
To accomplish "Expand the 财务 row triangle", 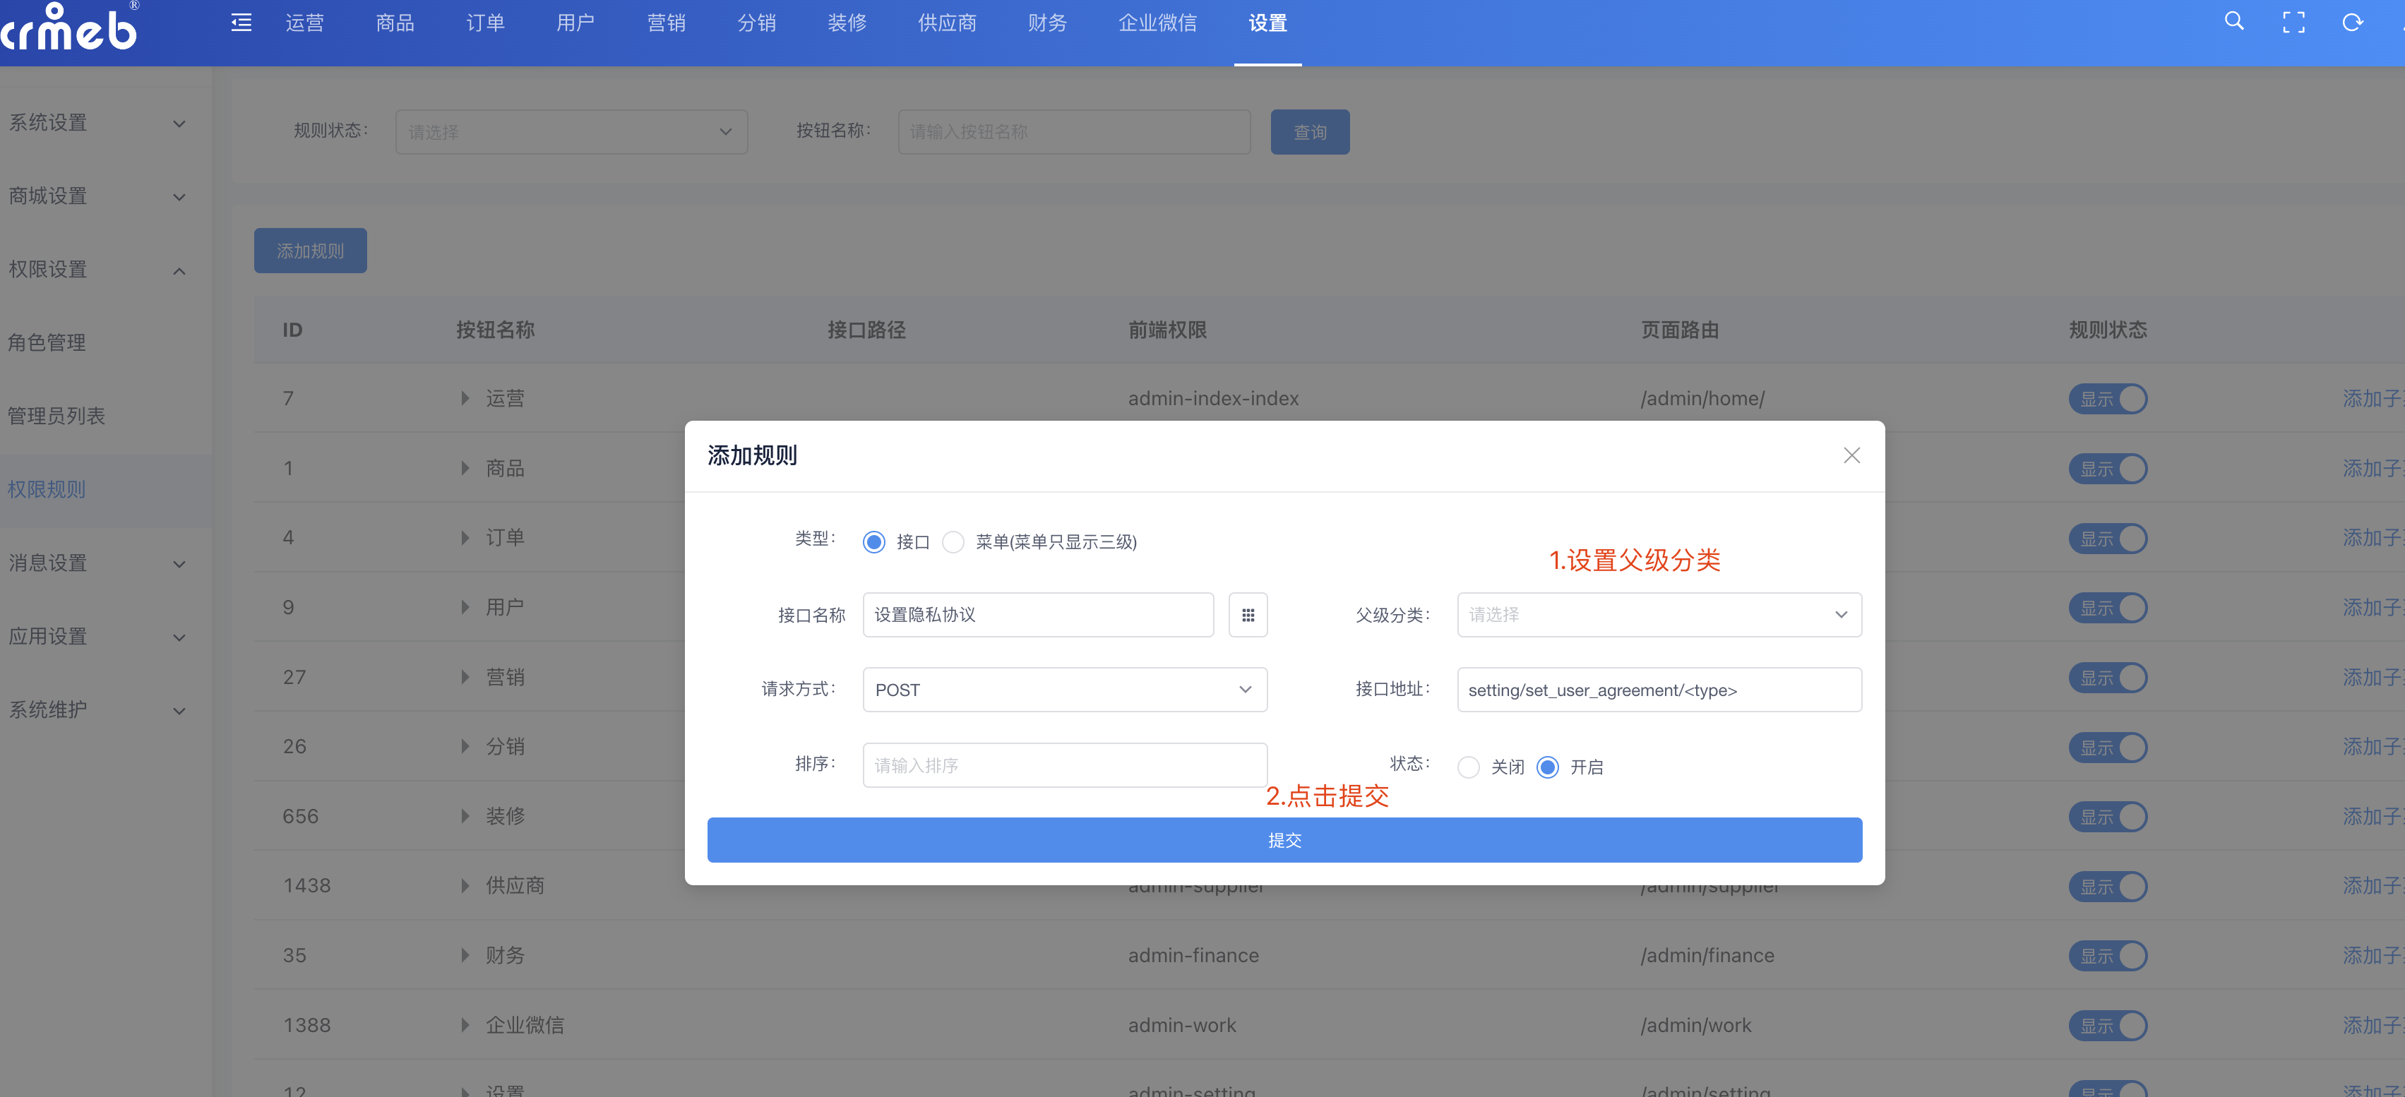I will coord(464,955).
